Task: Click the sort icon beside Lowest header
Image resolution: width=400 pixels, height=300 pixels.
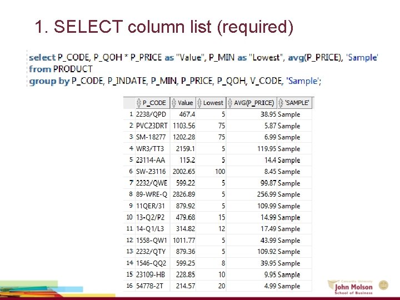Action: 199,103
